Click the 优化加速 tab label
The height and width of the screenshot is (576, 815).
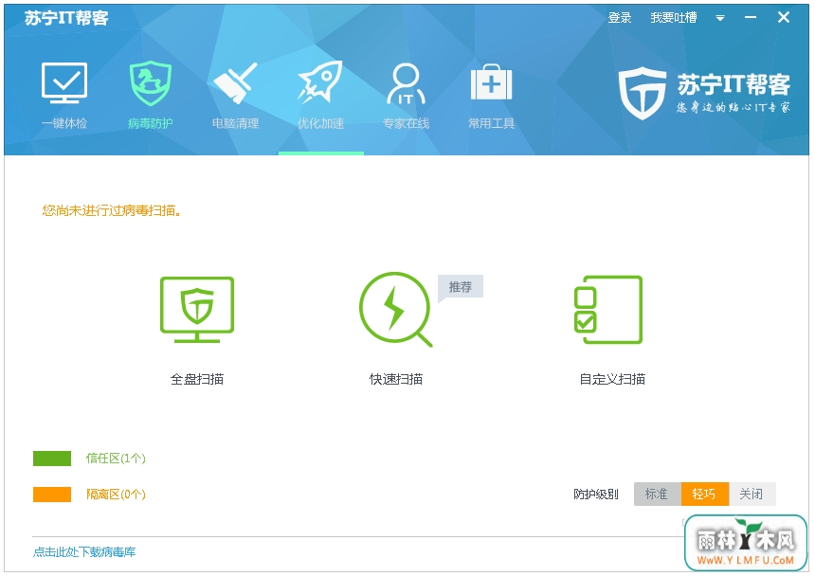point(320,123)
